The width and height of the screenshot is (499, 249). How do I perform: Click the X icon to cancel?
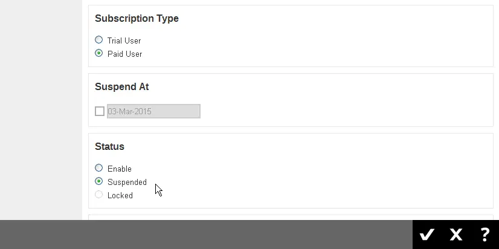456,234
